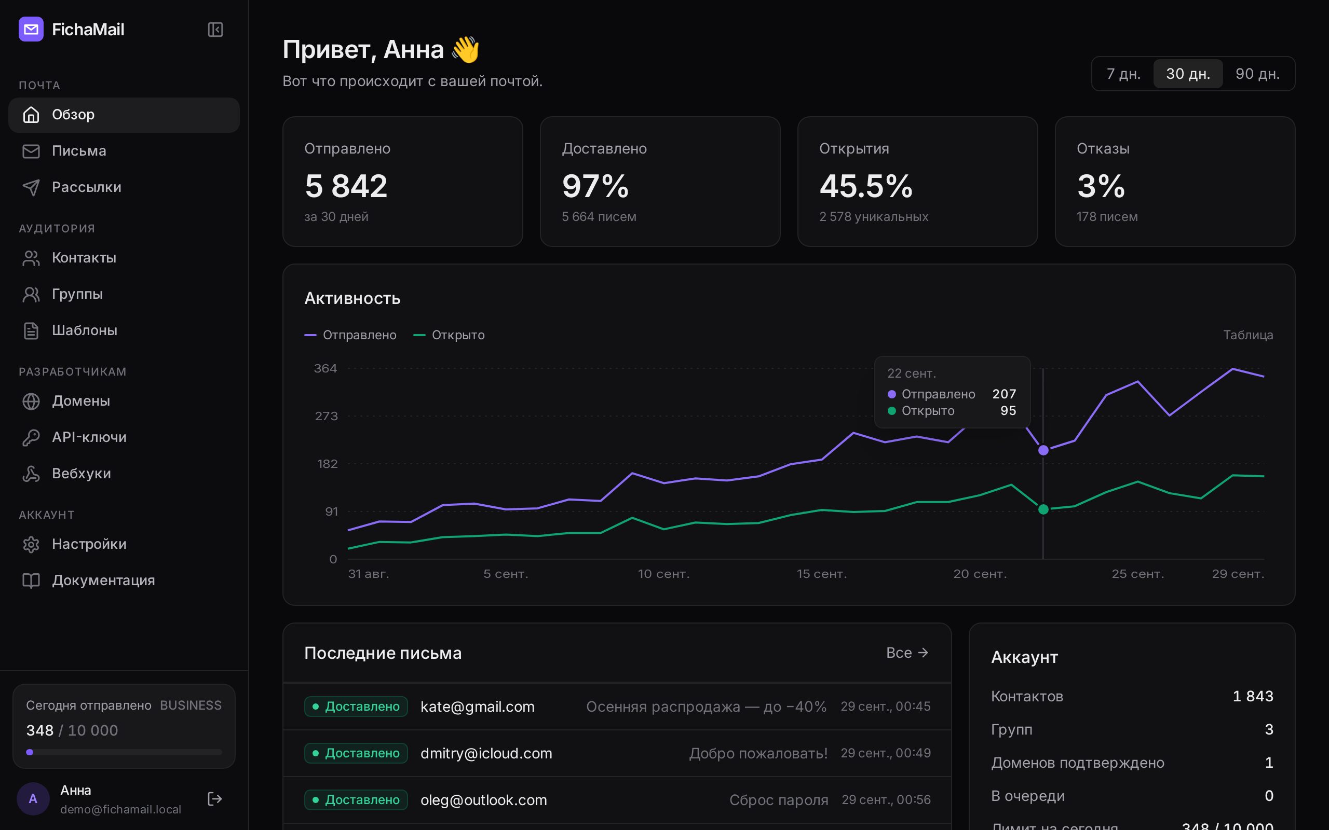Click the document icon beside Шаблоны

31,330
